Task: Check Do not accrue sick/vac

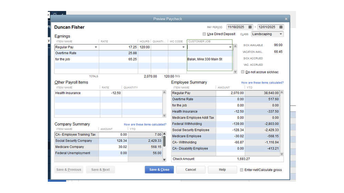Action: [x=243, y=72]
